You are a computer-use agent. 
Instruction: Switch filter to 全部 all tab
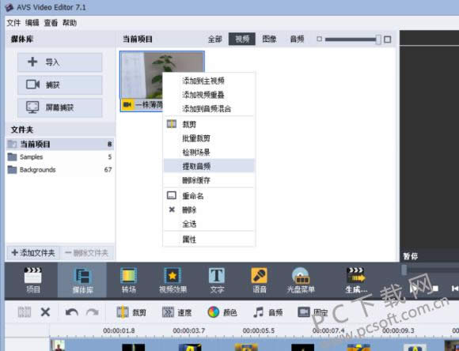[x=215, y=39]
